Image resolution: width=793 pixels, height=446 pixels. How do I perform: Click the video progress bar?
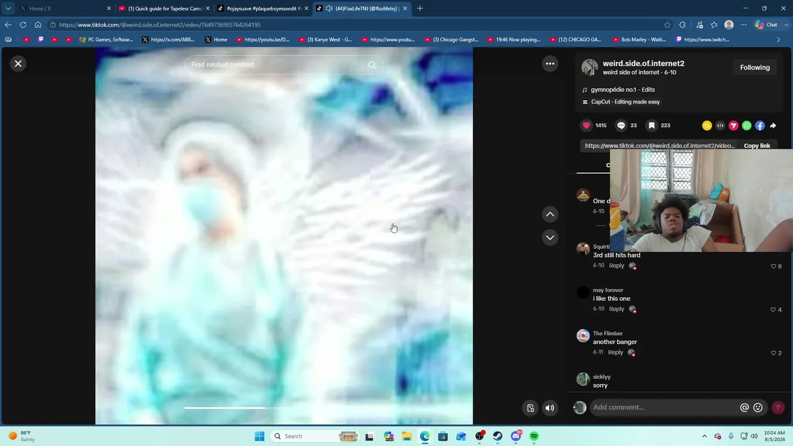pos(284,408)
